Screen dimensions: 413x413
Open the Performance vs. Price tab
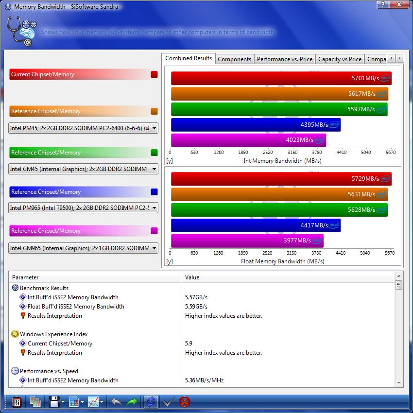[285, 59]
